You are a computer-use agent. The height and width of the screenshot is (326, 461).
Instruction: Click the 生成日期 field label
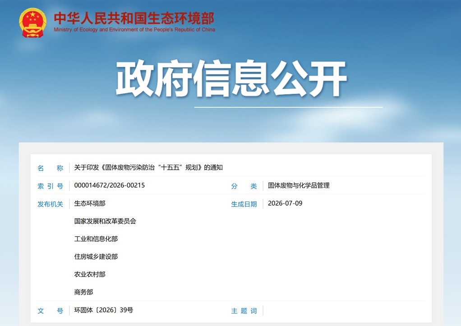click(x=244, y=204)
